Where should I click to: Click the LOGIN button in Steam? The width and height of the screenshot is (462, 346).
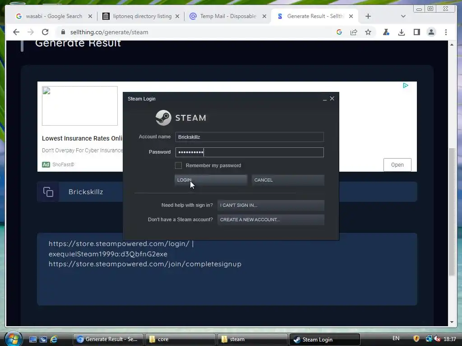pyautogui.click(x=211, y=180)
